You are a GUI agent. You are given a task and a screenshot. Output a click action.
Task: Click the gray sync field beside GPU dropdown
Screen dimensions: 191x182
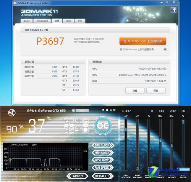tap(82, 110)
